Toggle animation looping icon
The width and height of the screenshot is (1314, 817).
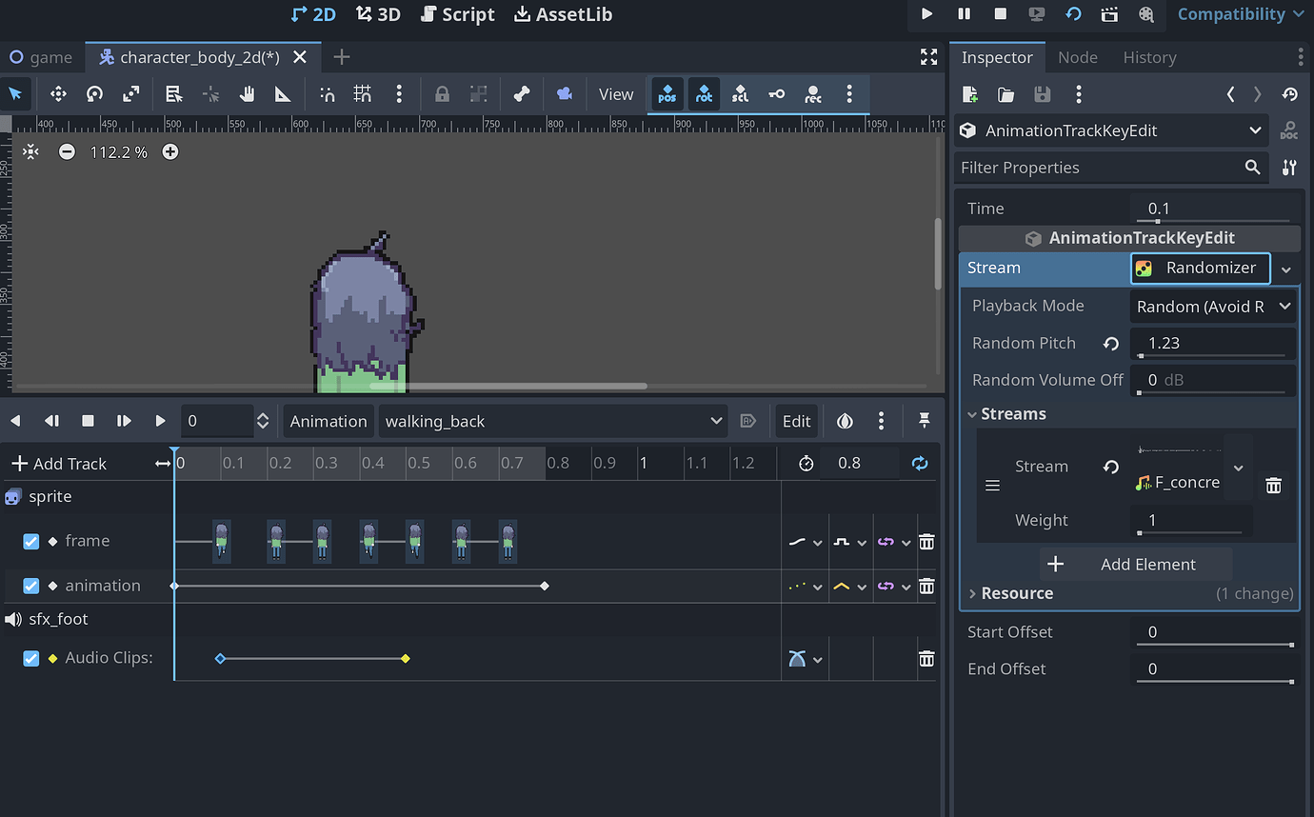pyautogui.click(x=920, y=464)
